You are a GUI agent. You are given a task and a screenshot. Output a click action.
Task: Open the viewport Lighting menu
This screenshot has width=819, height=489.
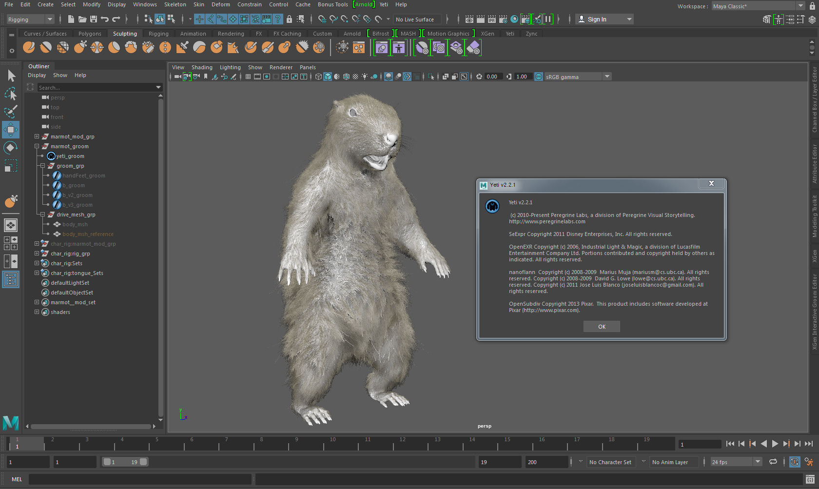click(230, 67)
